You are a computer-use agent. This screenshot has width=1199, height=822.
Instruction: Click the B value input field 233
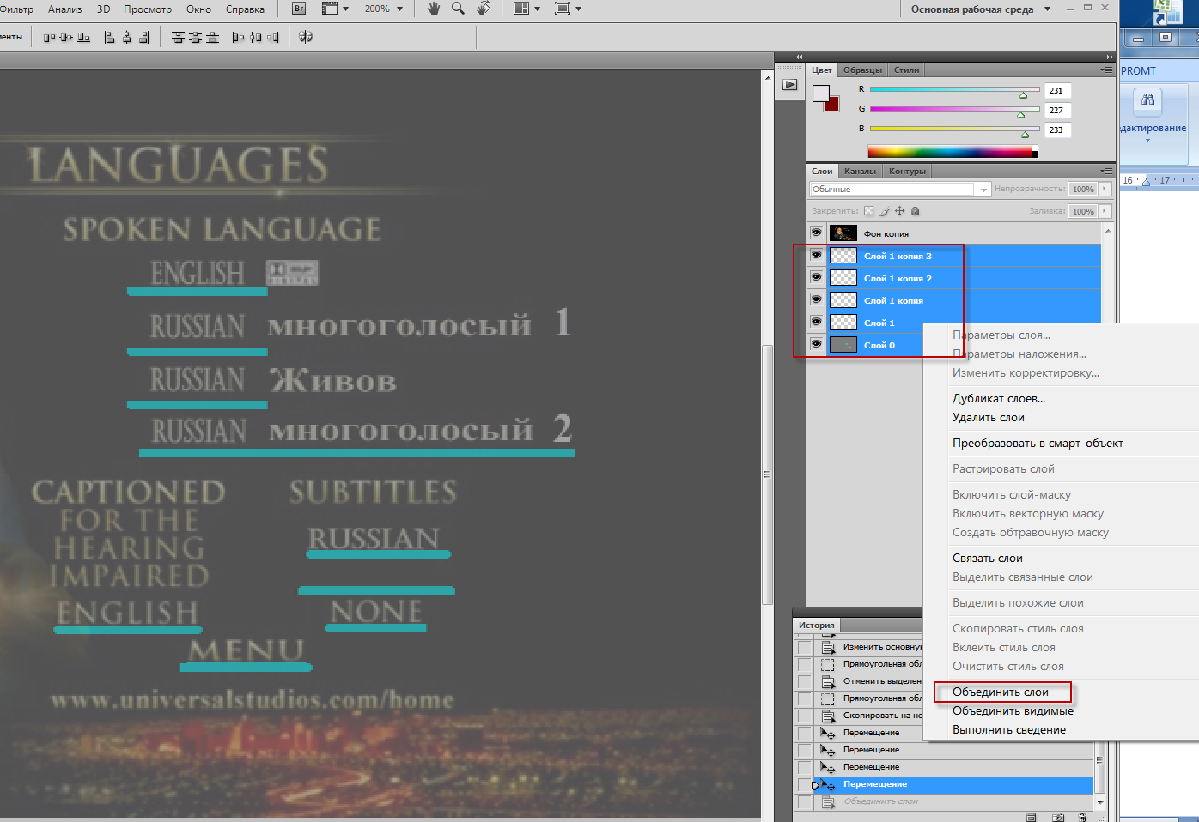[x=1056, y=130]
